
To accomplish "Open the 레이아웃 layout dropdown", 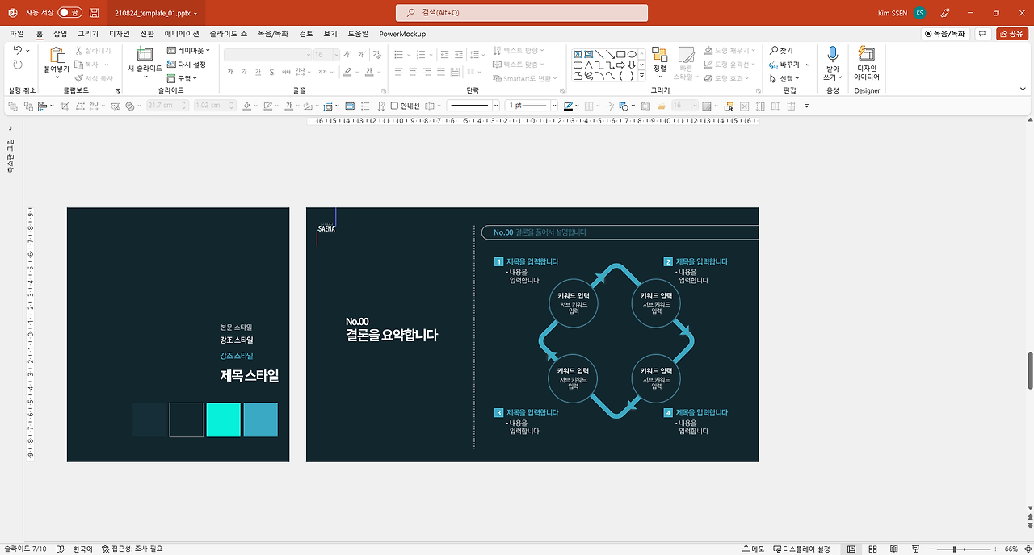I will 188,51.
